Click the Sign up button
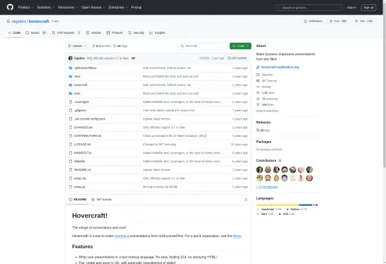The image size is (386, 264). click(x=368, y=8)
